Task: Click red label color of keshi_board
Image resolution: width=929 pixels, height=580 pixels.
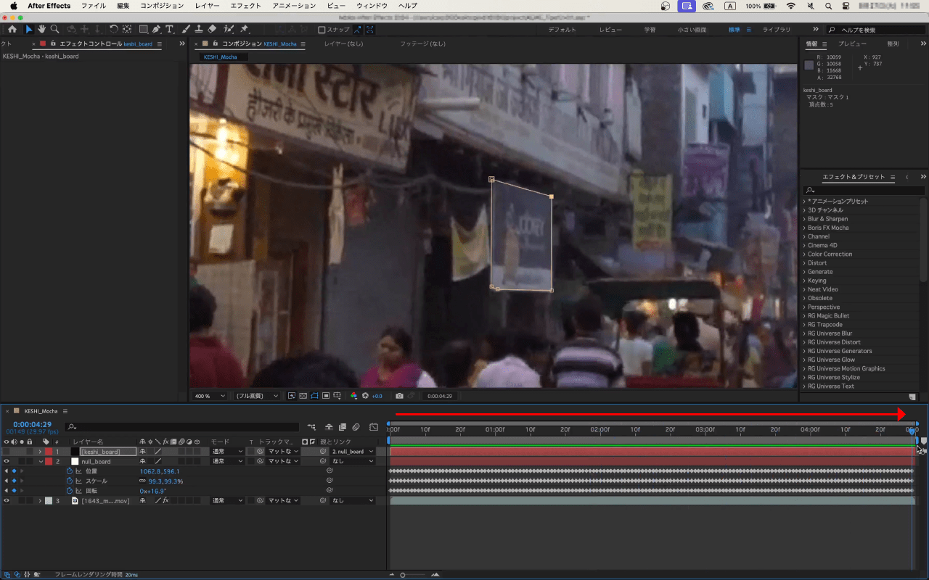Action: pyautogui.click(x=49, y=452)
